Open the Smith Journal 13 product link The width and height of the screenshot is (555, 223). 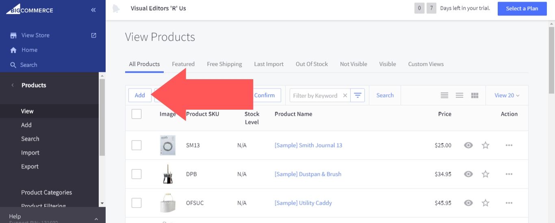coord(308,145)
